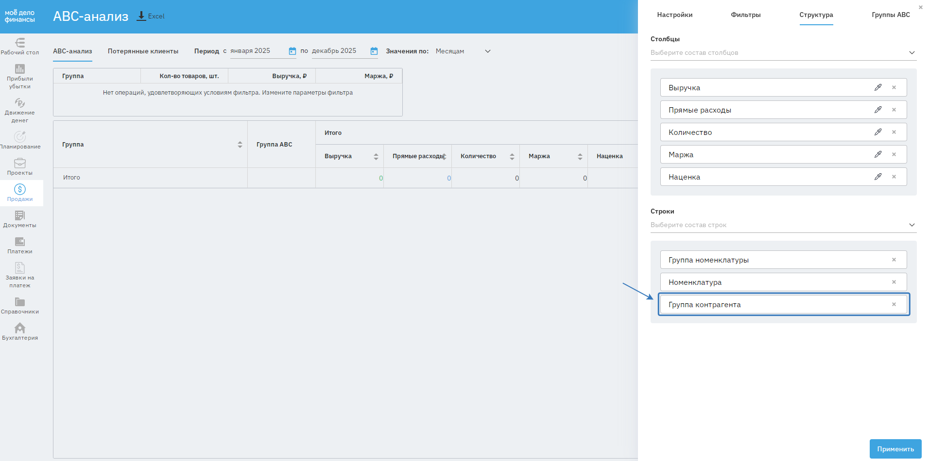Edit the Наценка column with pencil icon
Viewport: 929px width, 461px height.
click(877, 177)
